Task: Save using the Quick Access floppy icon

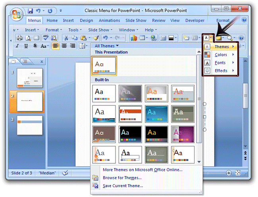Action: pos(30,11)
